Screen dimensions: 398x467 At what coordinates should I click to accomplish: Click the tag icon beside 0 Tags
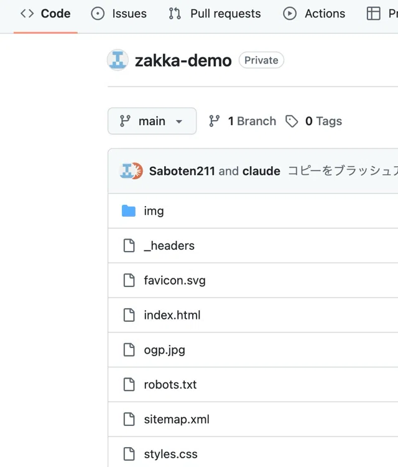tap(292, 121)
